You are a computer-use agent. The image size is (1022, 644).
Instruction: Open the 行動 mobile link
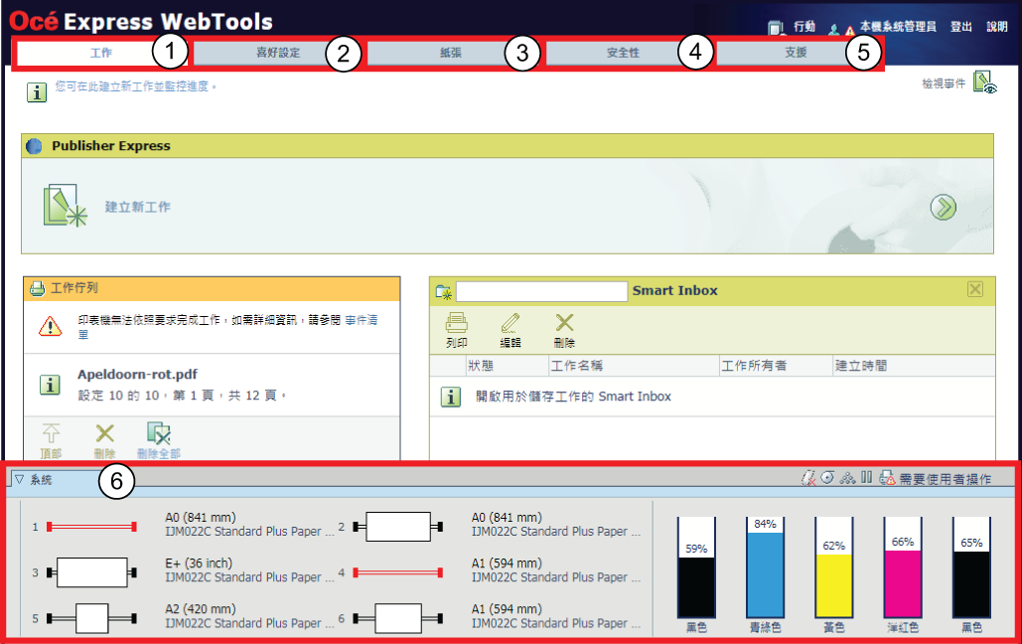pos(804,27)
